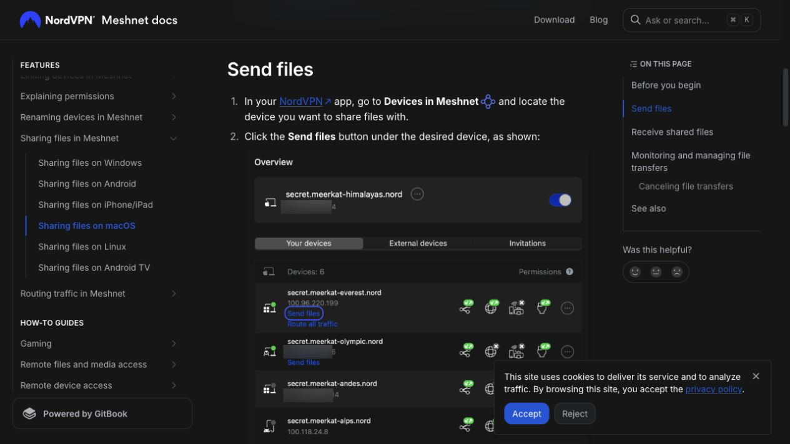Click more-options icon in secret.meerkat-everest.nord row

pyautogui.click(x=567, y=307)
